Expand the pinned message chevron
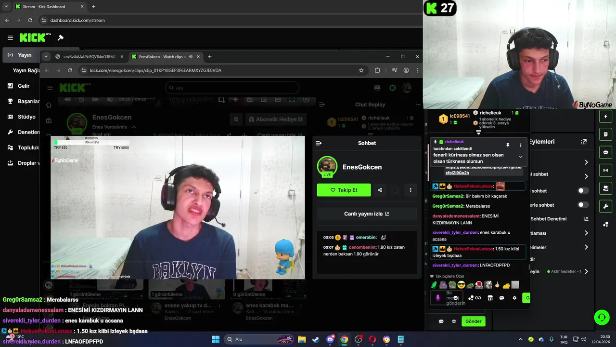Screen dimensions: 616x347 coord(520,157)
